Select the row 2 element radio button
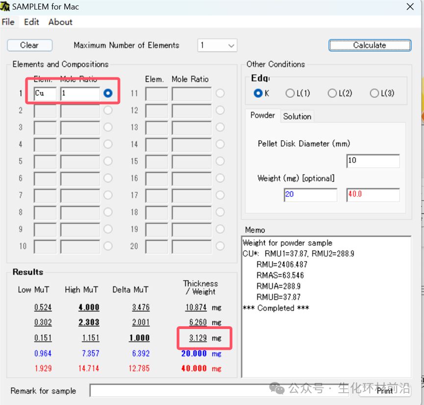Viewport: 424px width, 405px height. point(108,110)
